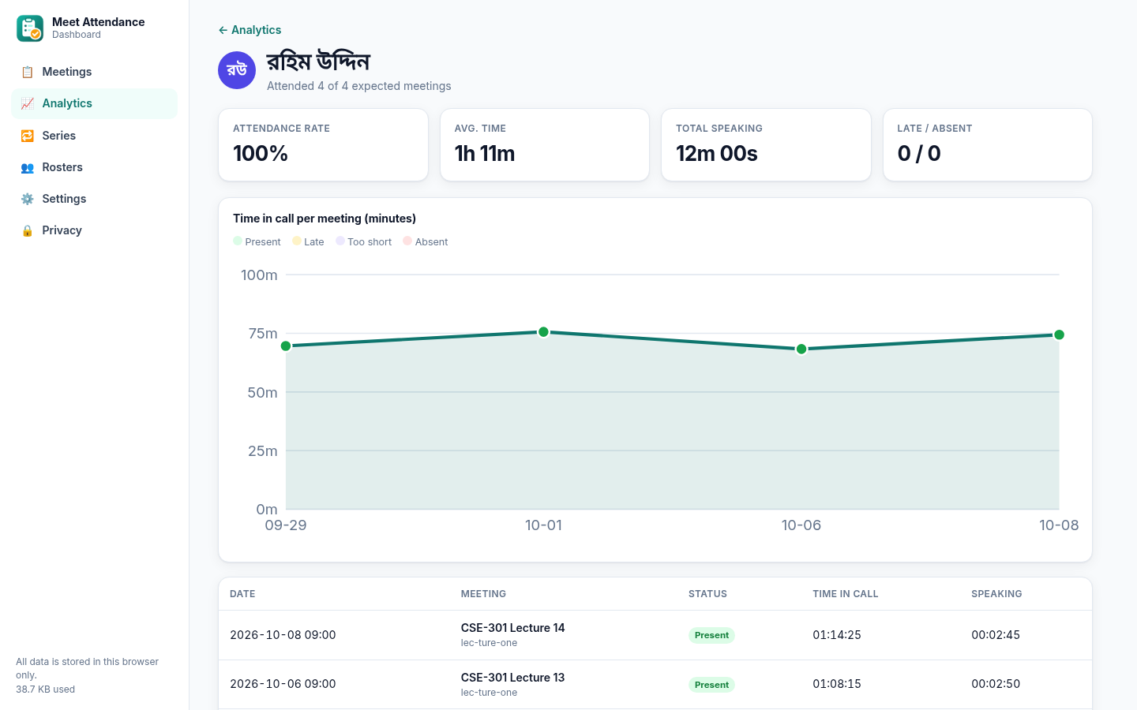Click the Series repeat icon
This screenshot has height=710, width=1137.
[28, 136]
